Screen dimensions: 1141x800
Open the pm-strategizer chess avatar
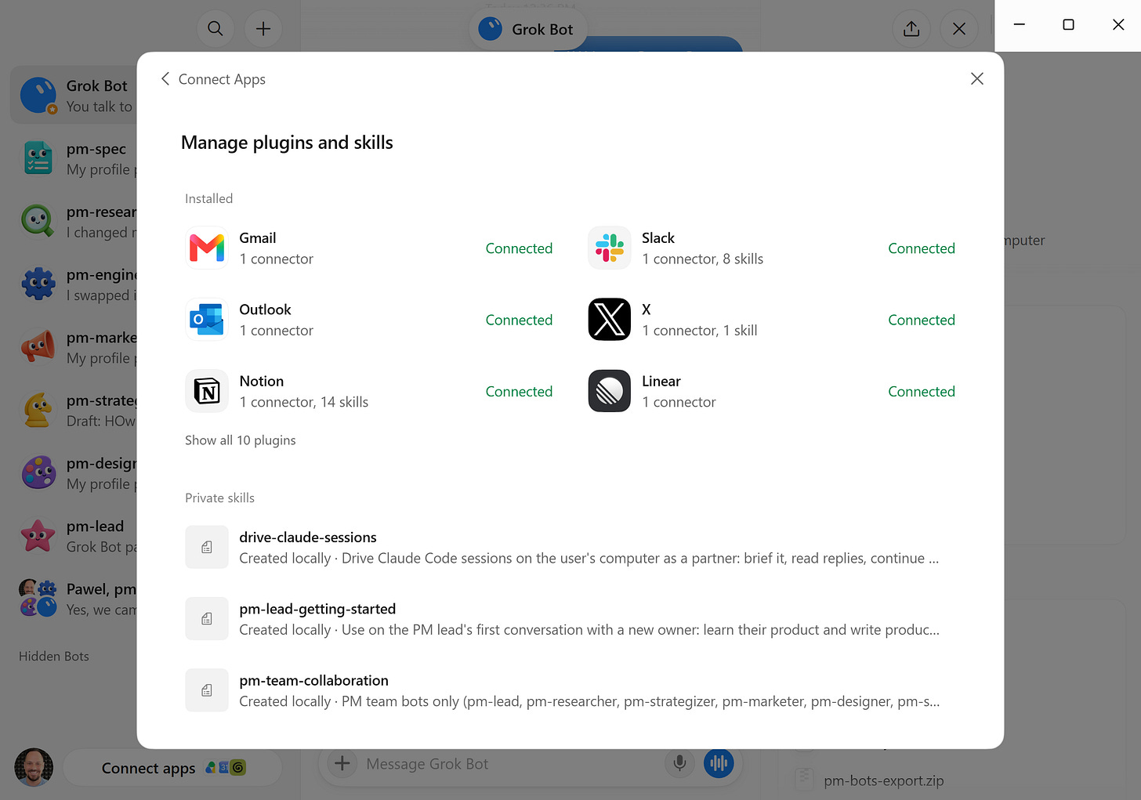click(x=38, y=410)
